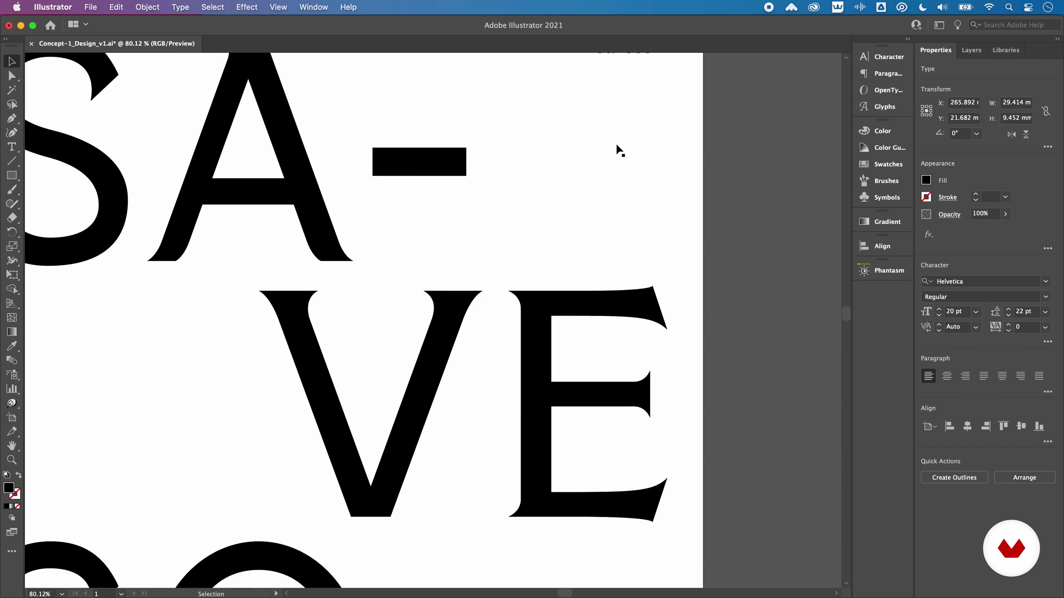Screen dimensions: 1064x598
Task: Choose the Magic Wand tool
Action: tap(12, 90)
